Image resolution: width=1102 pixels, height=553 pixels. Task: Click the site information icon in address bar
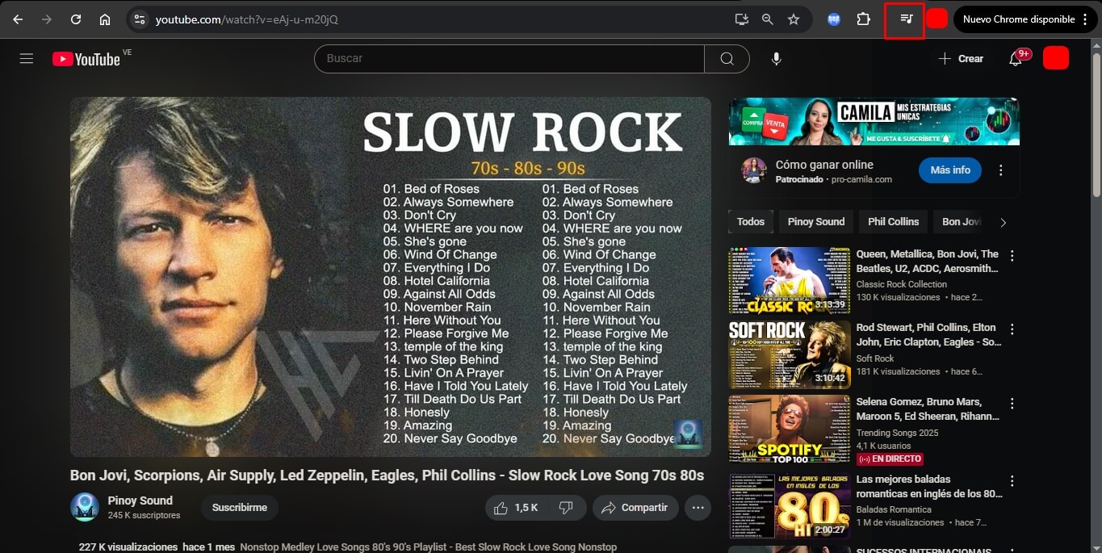[139, 19]
